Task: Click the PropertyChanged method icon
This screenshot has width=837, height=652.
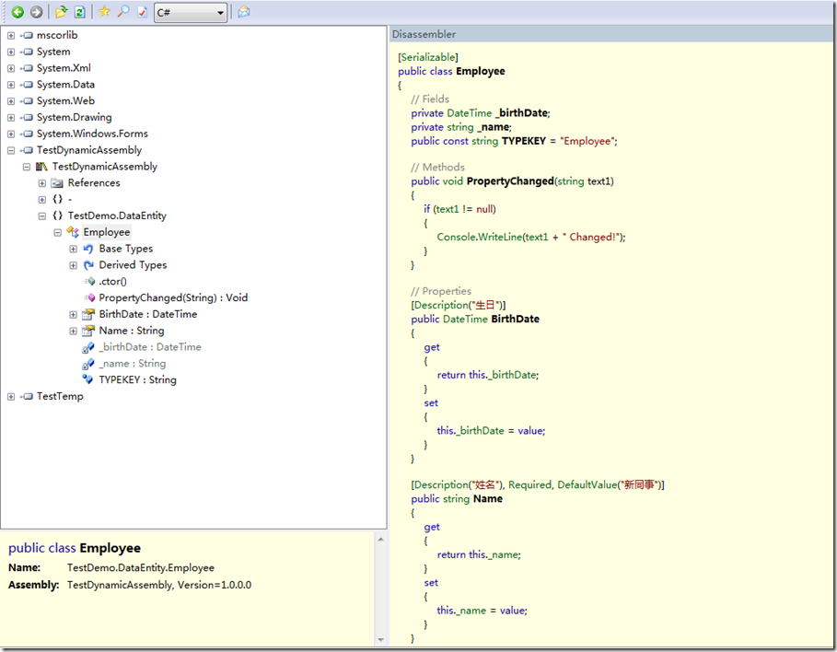Action: point(89,298)
